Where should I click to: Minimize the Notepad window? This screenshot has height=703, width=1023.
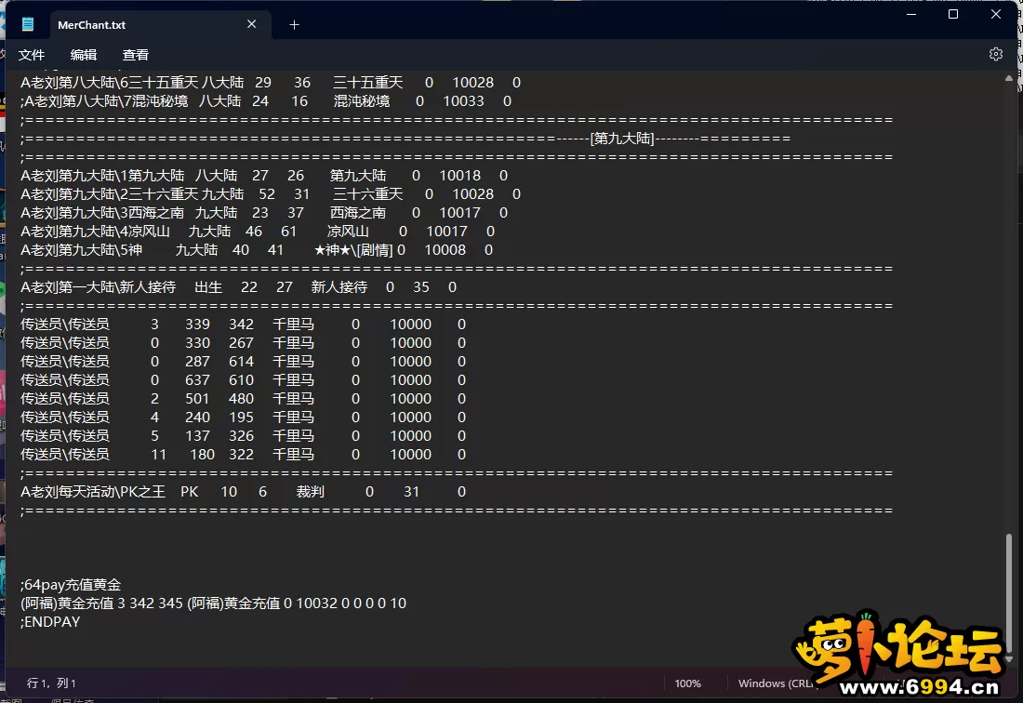911,14
